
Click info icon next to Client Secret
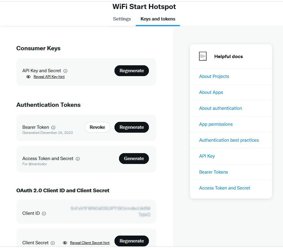tap(53, 243)
